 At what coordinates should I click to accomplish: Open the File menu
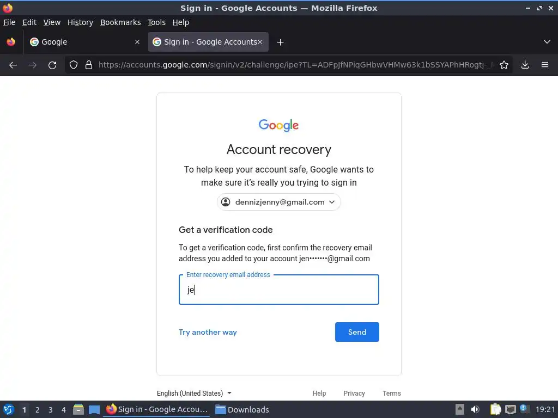pyautogui.click(x=9, y=22)
